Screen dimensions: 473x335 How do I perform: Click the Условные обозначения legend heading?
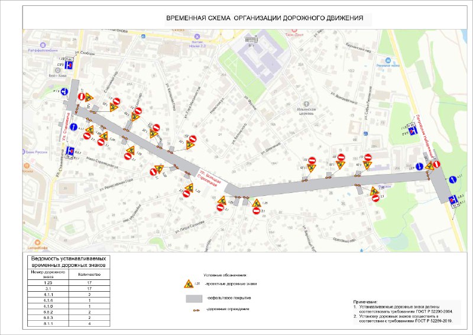(x=225, y=275)
